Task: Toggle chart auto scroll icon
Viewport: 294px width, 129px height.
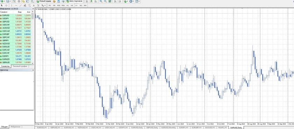Action: pyautogui.click(x=115, y=1)
